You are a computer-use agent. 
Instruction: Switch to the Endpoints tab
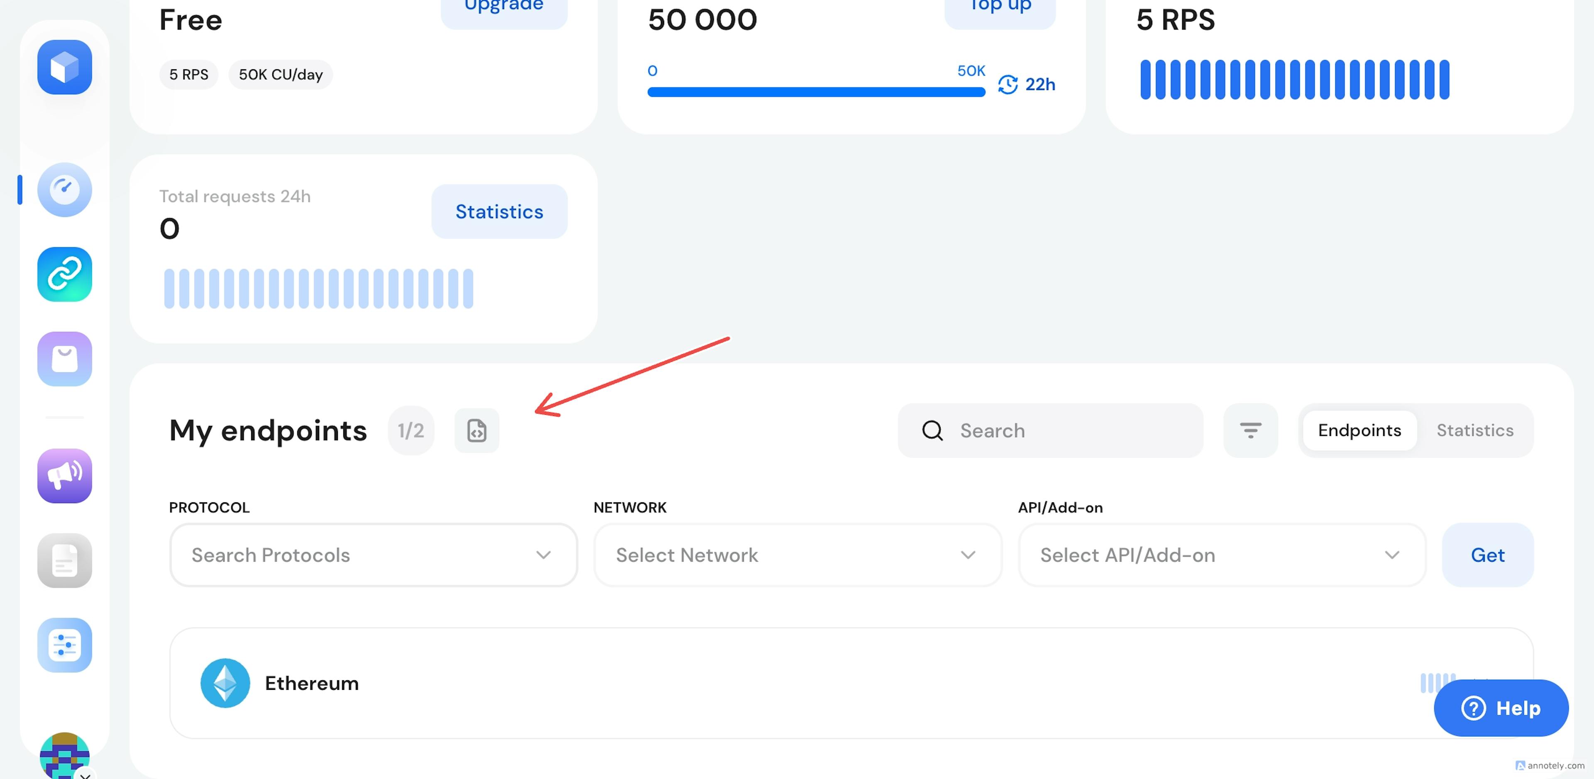click(1359, 430)
